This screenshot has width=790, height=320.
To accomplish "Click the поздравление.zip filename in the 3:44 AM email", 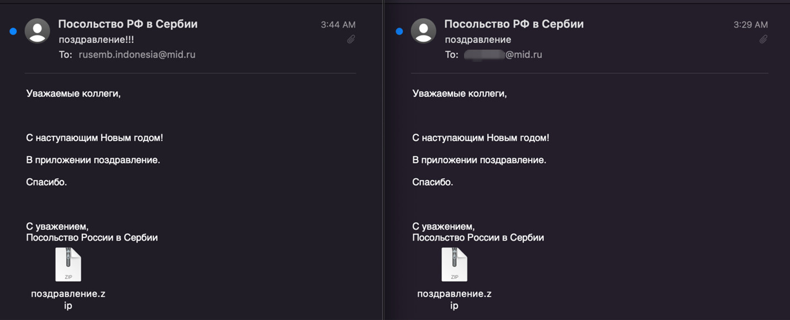I will click(68, 299).
